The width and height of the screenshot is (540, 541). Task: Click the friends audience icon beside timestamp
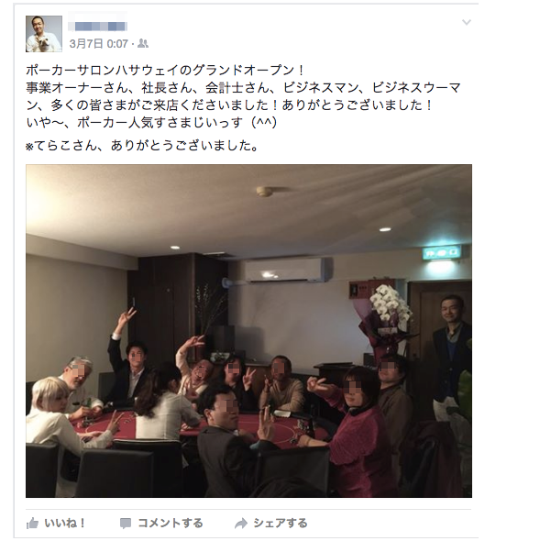pyautogui.click(x=143, y=43)
